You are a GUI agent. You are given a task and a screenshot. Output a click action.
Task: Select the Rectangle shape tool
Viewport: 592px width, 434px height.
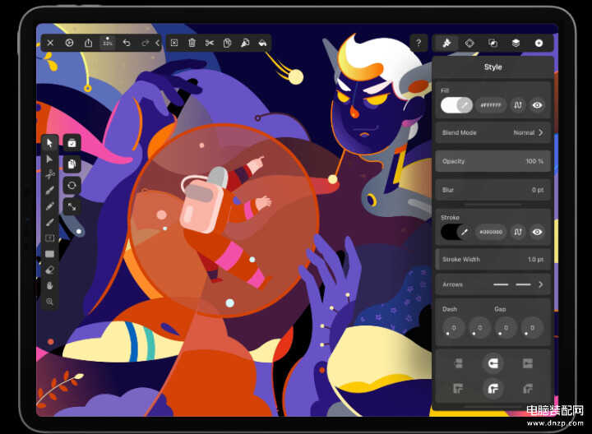click(x=49, y=254)
